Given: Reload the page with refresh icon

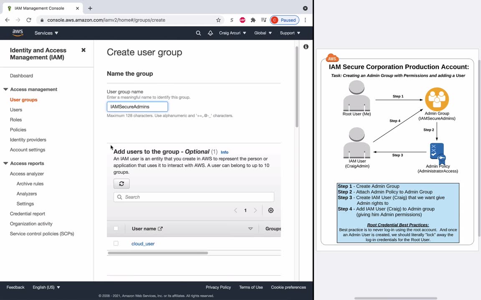Looking at the screenshot, I should (28, 20).
